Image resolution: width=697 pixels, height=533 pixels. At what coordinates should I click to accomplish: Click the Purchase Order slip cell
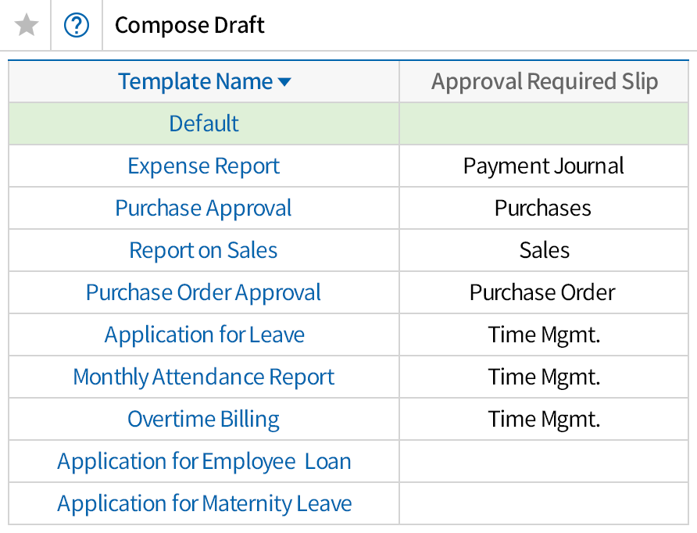[542, 292]
